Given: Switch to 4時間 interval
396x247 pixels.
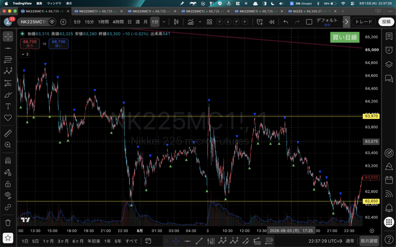Looking at the screenshot, I should click(x=118, y=22).
